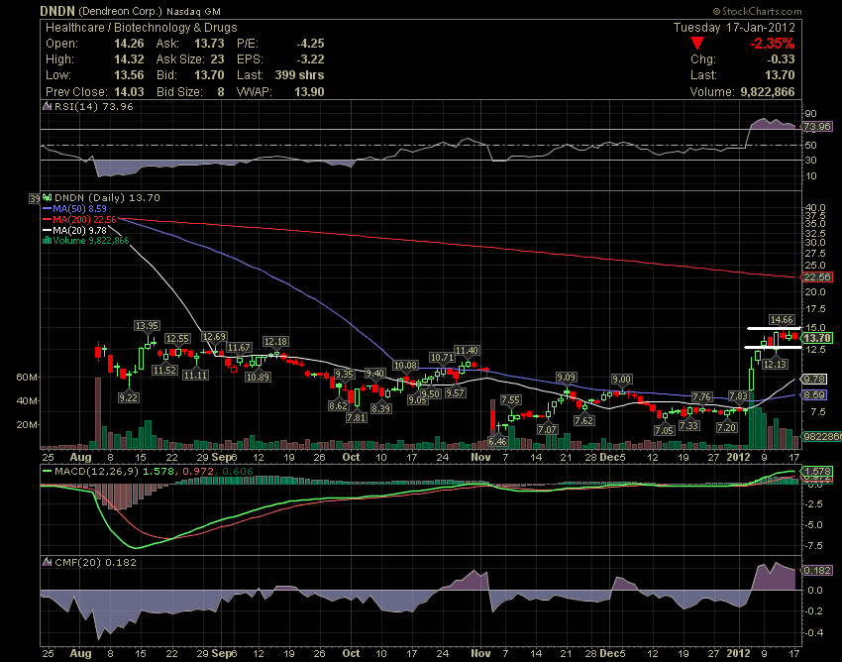Click the EPS value -3.22
Screen dimensions: 842x662
tap(310, 59)
